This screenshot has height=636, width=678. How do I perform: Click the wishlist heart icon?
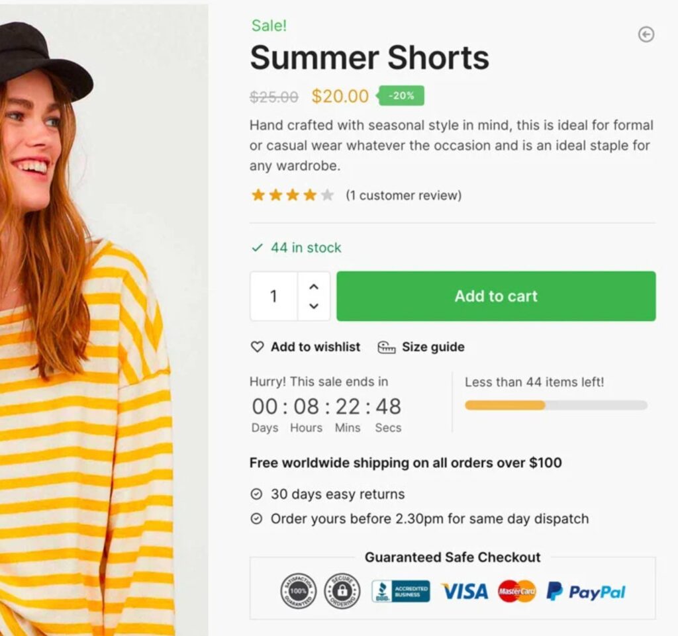(x=258, y=347)
